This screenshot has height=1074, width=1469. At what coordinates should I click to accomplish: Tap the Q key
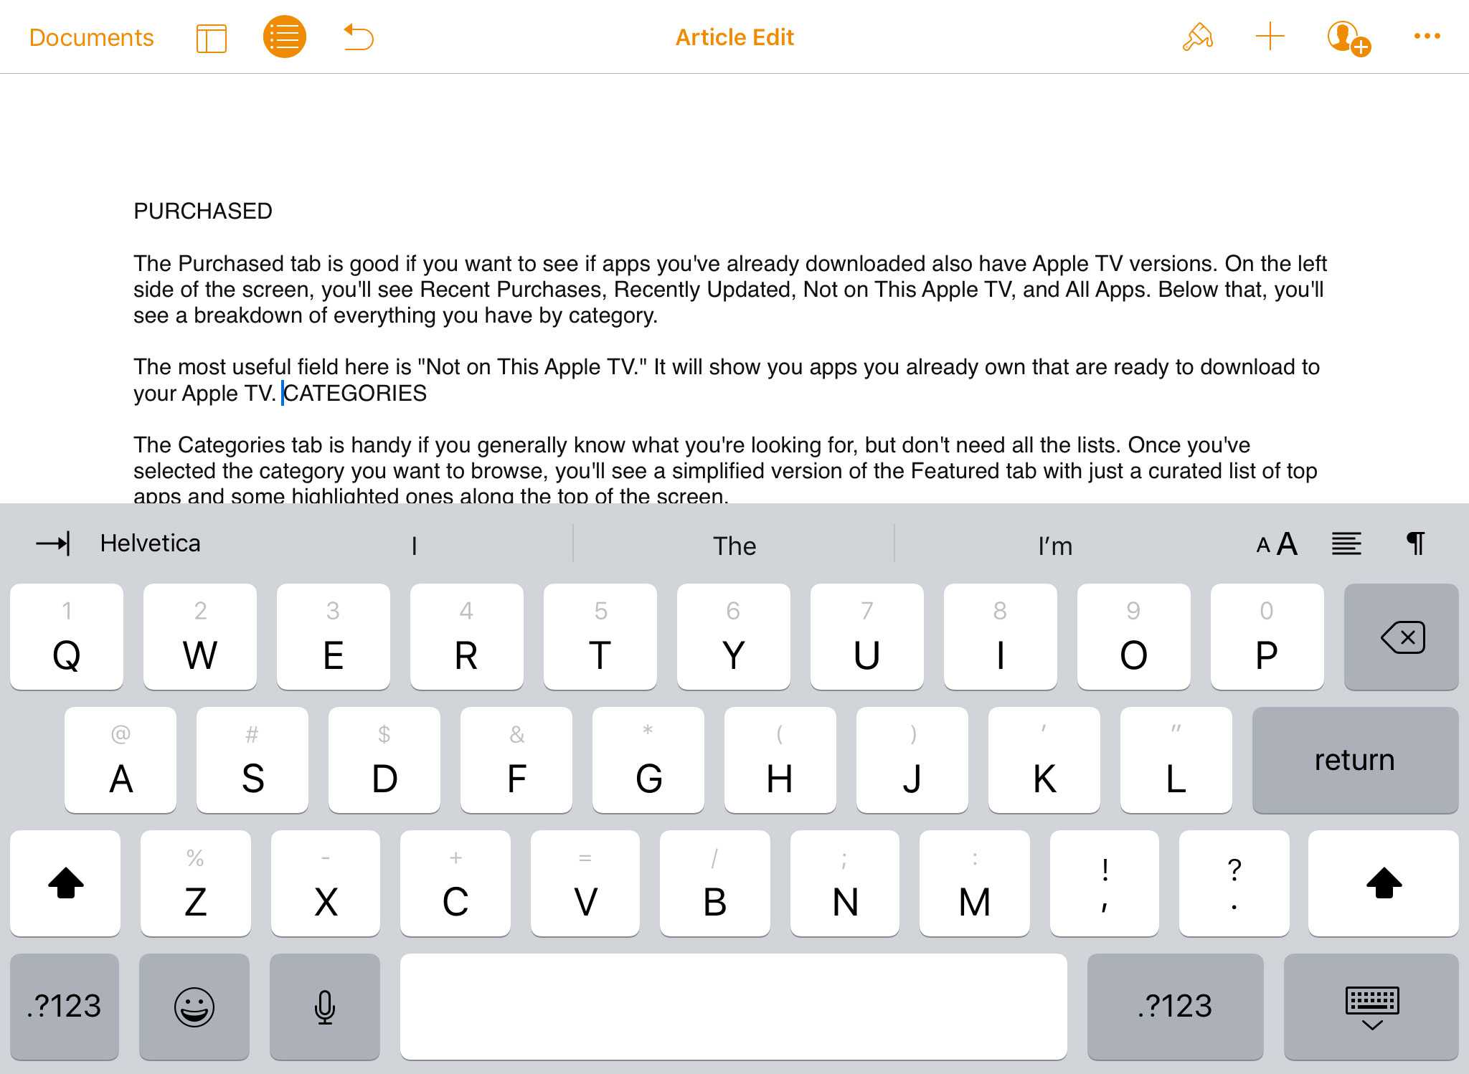(x=67, y=637)
